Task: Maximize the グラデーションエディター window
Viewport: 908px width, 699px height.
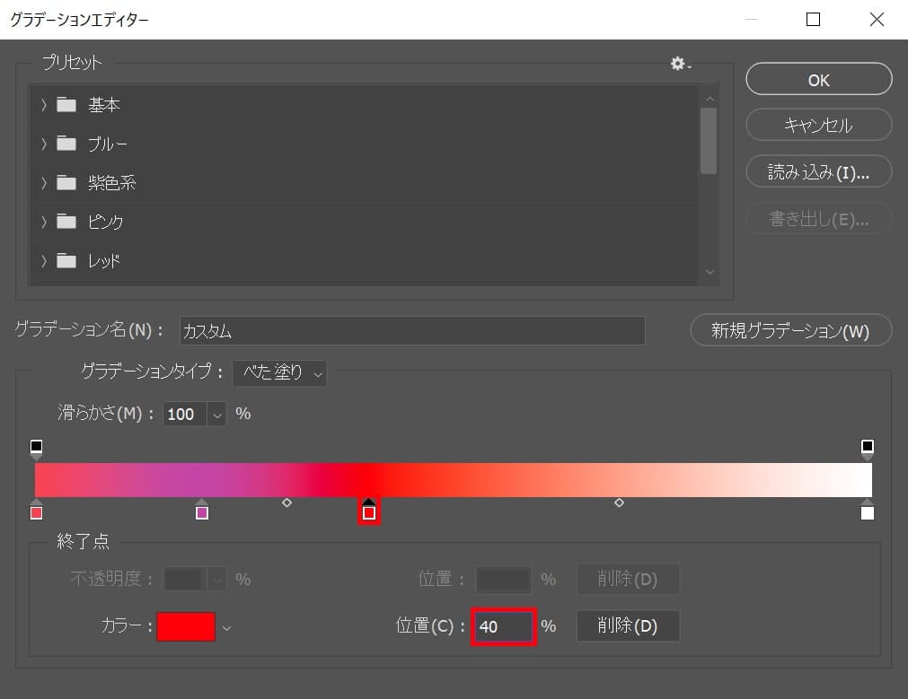Action: (813, 20)
